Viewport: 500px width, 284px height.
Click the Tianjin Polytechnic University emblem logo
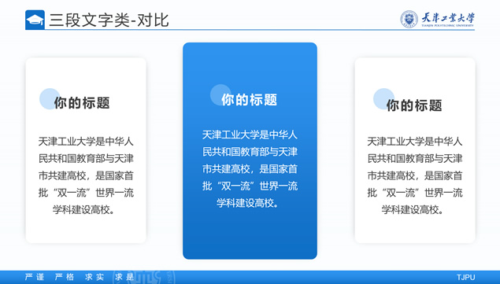point(409,19)
